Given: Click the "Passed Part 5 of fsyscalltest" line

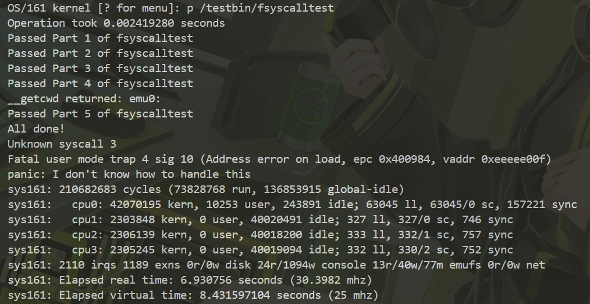Looking at the screenshot, I should click(100, 113).
